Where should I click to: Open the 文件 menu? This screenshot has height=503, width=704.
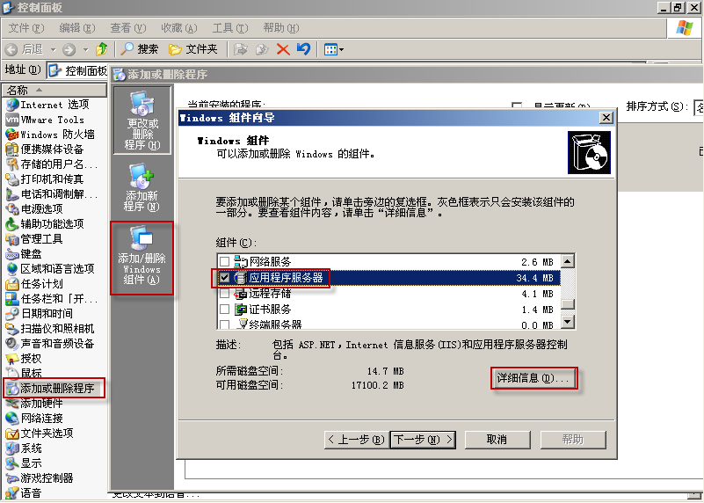click(26, 28)
